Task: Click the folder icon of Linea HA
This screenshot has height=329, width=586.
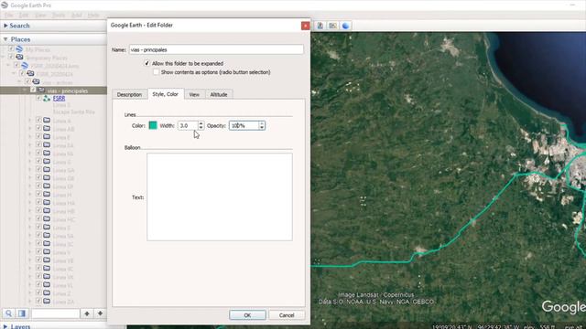Action: [x=47, y=203]
